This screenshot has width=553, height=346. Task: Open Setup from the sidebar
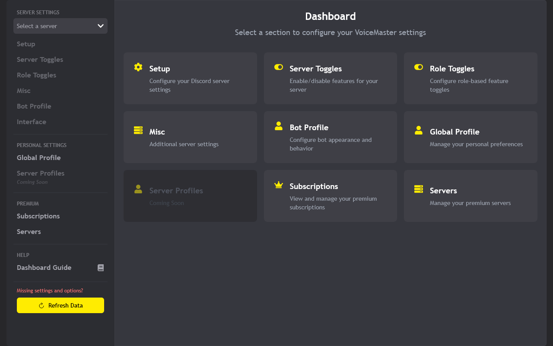25,44
